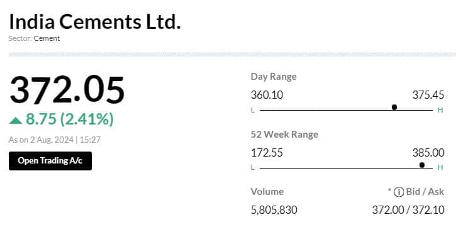
Task: Click the red L marker on 52 Week Range
Action: pyautogui.click(x=252, y=168)
